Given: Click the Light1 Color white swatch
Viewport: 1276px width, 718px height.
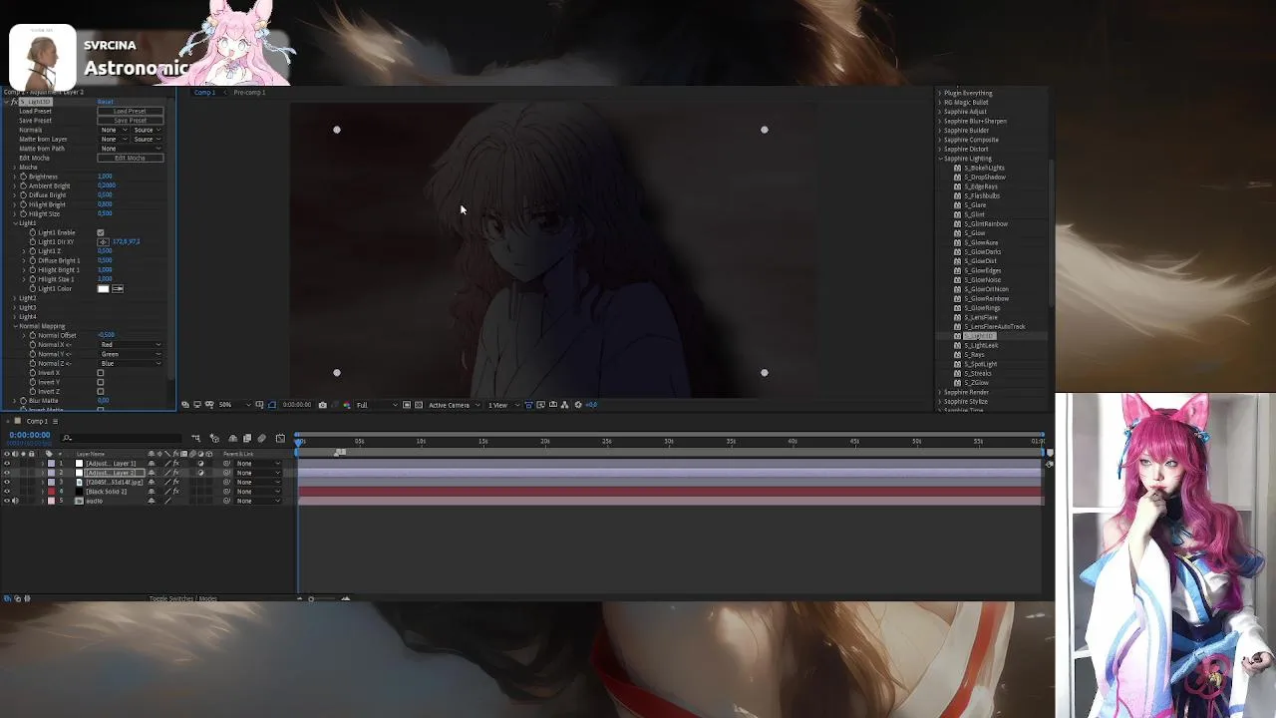Looking at the screenshot, I should 103,288.
